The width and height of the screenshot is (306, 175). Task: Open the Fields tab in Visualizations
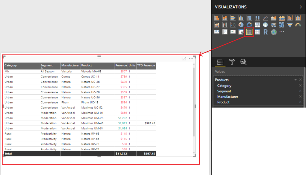pyautogui.click(x=220, y=62)
